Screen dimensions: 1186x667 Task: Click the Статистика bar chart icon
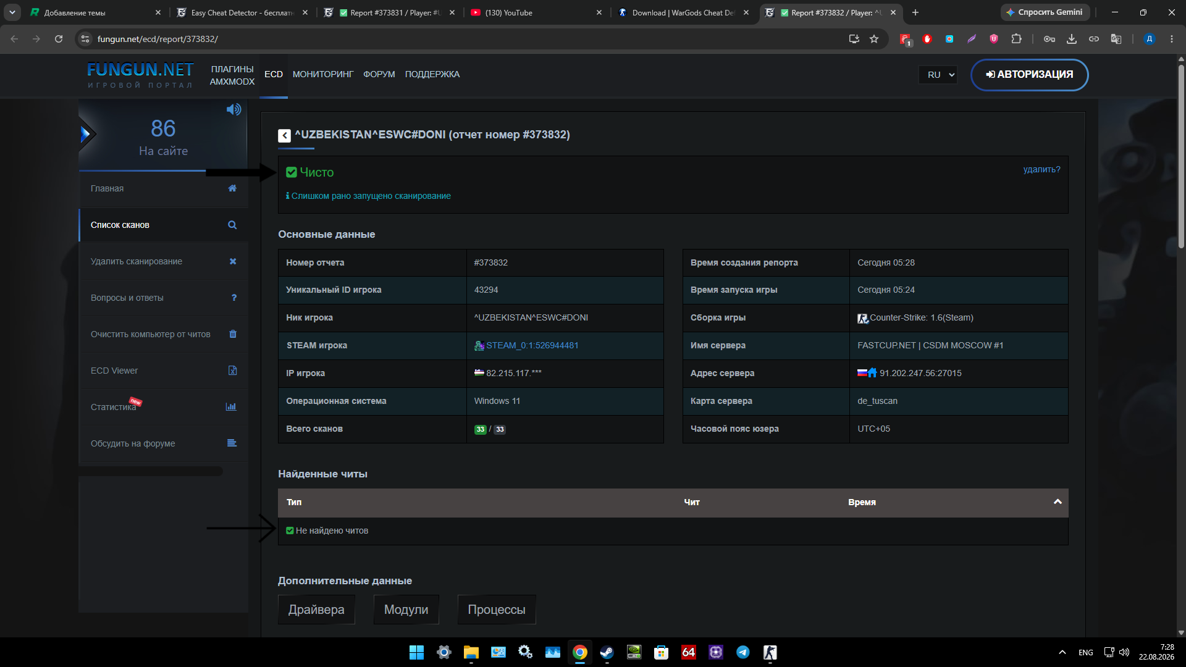click(x=231, y=407)
